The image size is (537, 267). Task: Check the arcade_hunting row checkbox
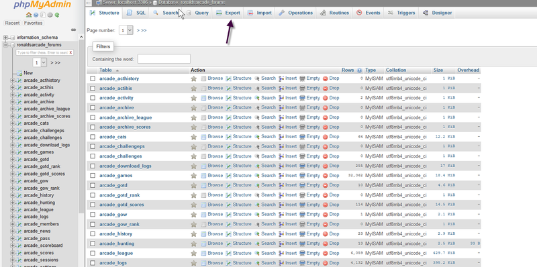[x=93, y=244]
